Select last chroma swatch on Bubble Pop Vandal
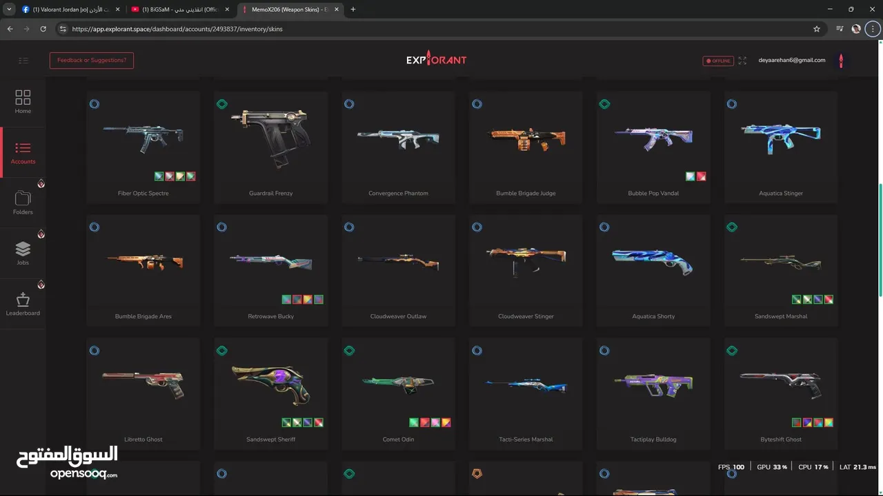 tap(701, 176)
